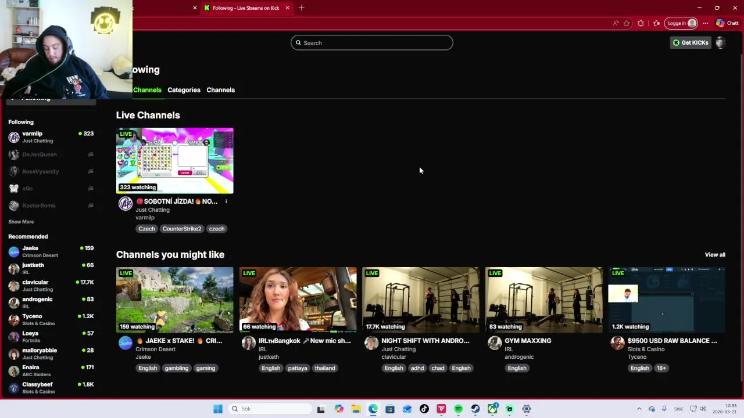The image size is (744, 418).
Task: Open justketh in Recommended sidebar
Action: pos(51,268)
